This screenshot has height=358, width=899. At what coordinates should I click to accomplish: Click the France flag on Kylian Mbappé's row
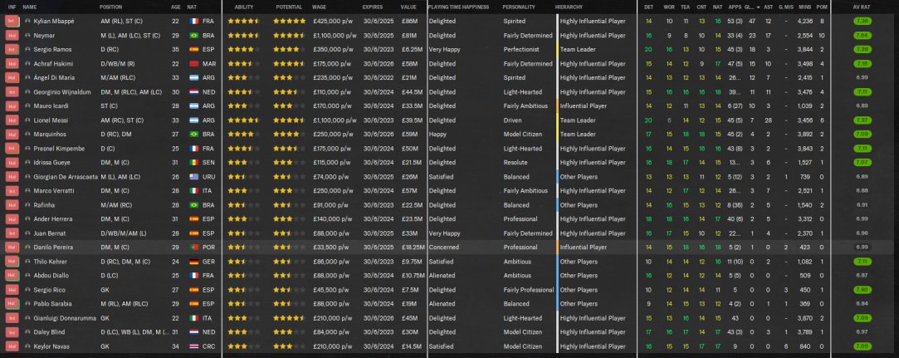click(x=193, y=22)
